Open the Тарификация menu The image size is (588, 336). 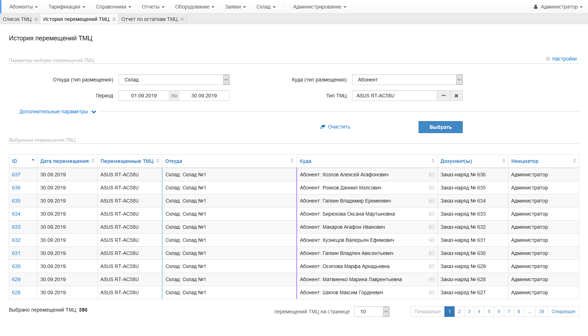[67, 7]
